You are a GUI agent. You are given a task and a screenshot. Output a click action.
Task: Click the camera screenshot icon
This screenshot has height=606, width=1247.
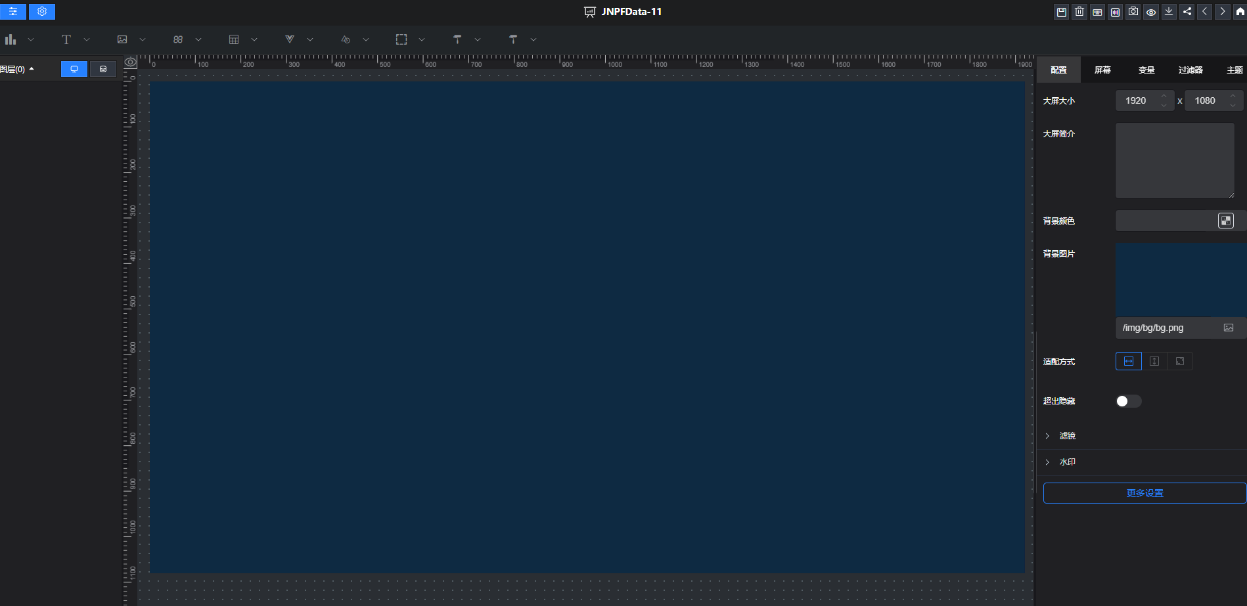coord(1133,12)
